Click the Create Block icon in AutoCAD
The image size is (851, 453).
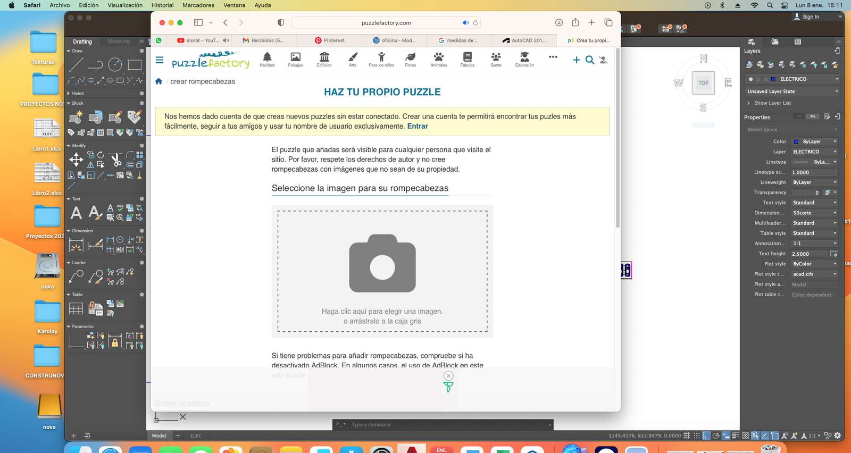(76, 117)
